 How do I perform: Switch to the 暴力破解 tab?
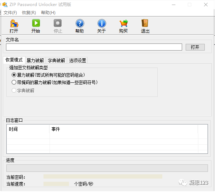35,60
